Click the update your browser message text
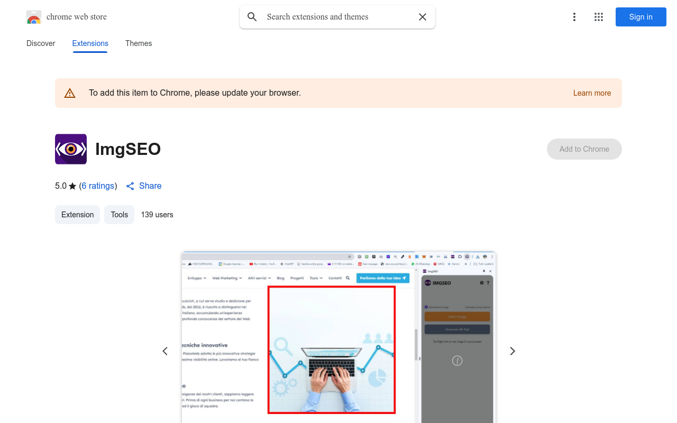 coord(195,93)
